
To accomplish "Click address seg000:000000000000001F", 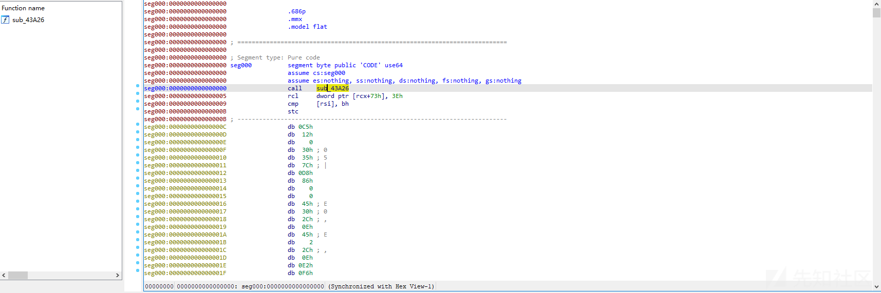I will [x=185, y=273].
